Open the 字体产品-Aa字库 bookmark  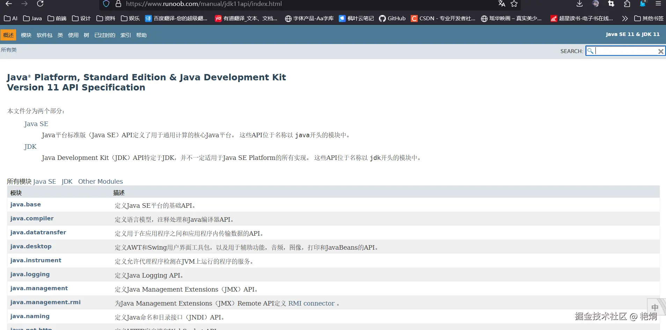309,19
